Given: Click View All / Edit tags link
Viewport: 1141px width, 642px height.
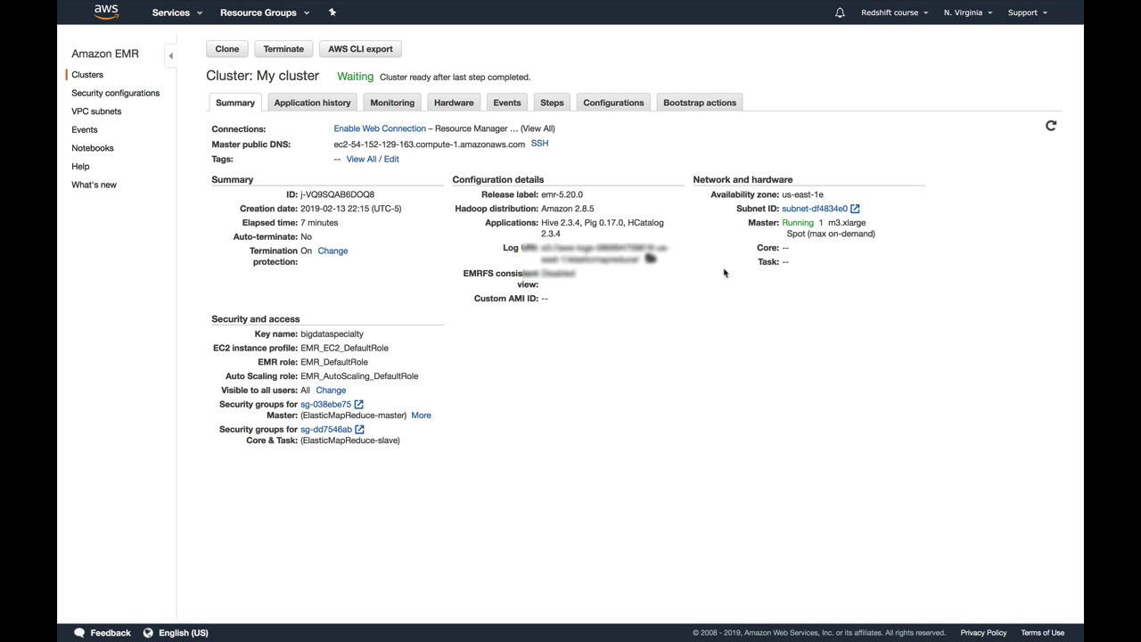Looking at the screenshot, I should [x=373, y=159].
